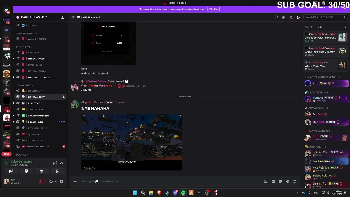
Task: Click the scf user avatar
Action: (x=7, y=181)
